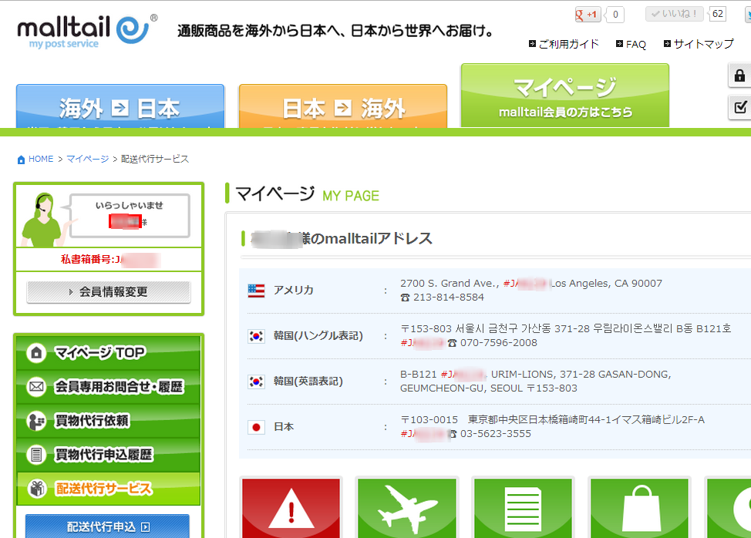Open 買物代行申込履歴 menu item
Viewport: 751px width, 538px height.
tap(109, 454)
